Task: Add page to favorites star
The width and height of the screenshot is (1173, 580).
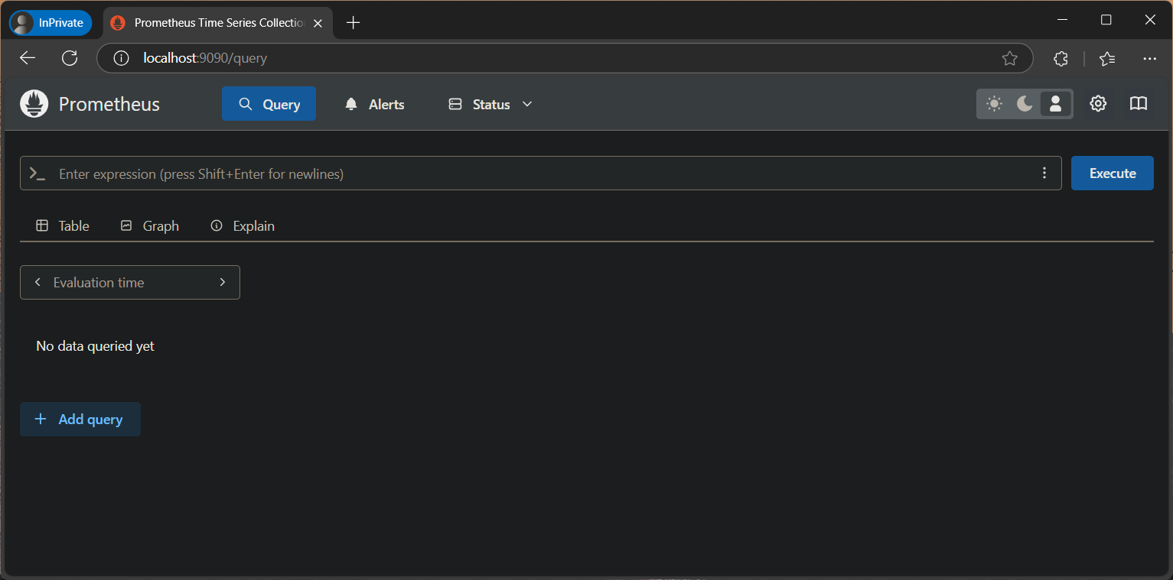Action: click(1010, 58)
